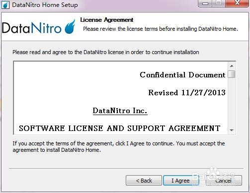Click the I Agree button

click(181, 181)
